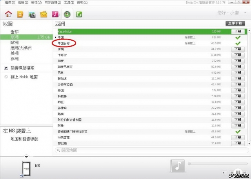Viewport: 251px width, 179px height.
Task: Collapse the device panel arrow above N8
Action: (26, 157)
